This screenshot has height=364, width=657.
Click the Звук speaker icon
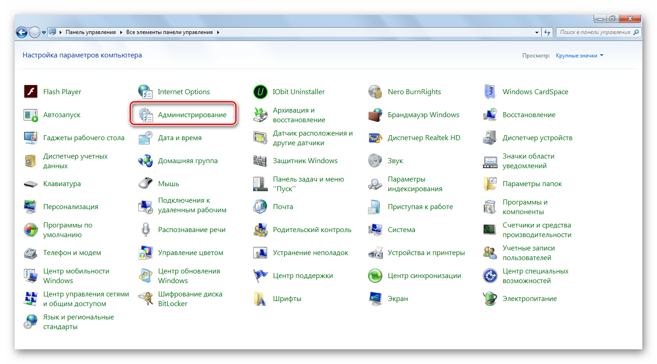[x=375, y=161]
